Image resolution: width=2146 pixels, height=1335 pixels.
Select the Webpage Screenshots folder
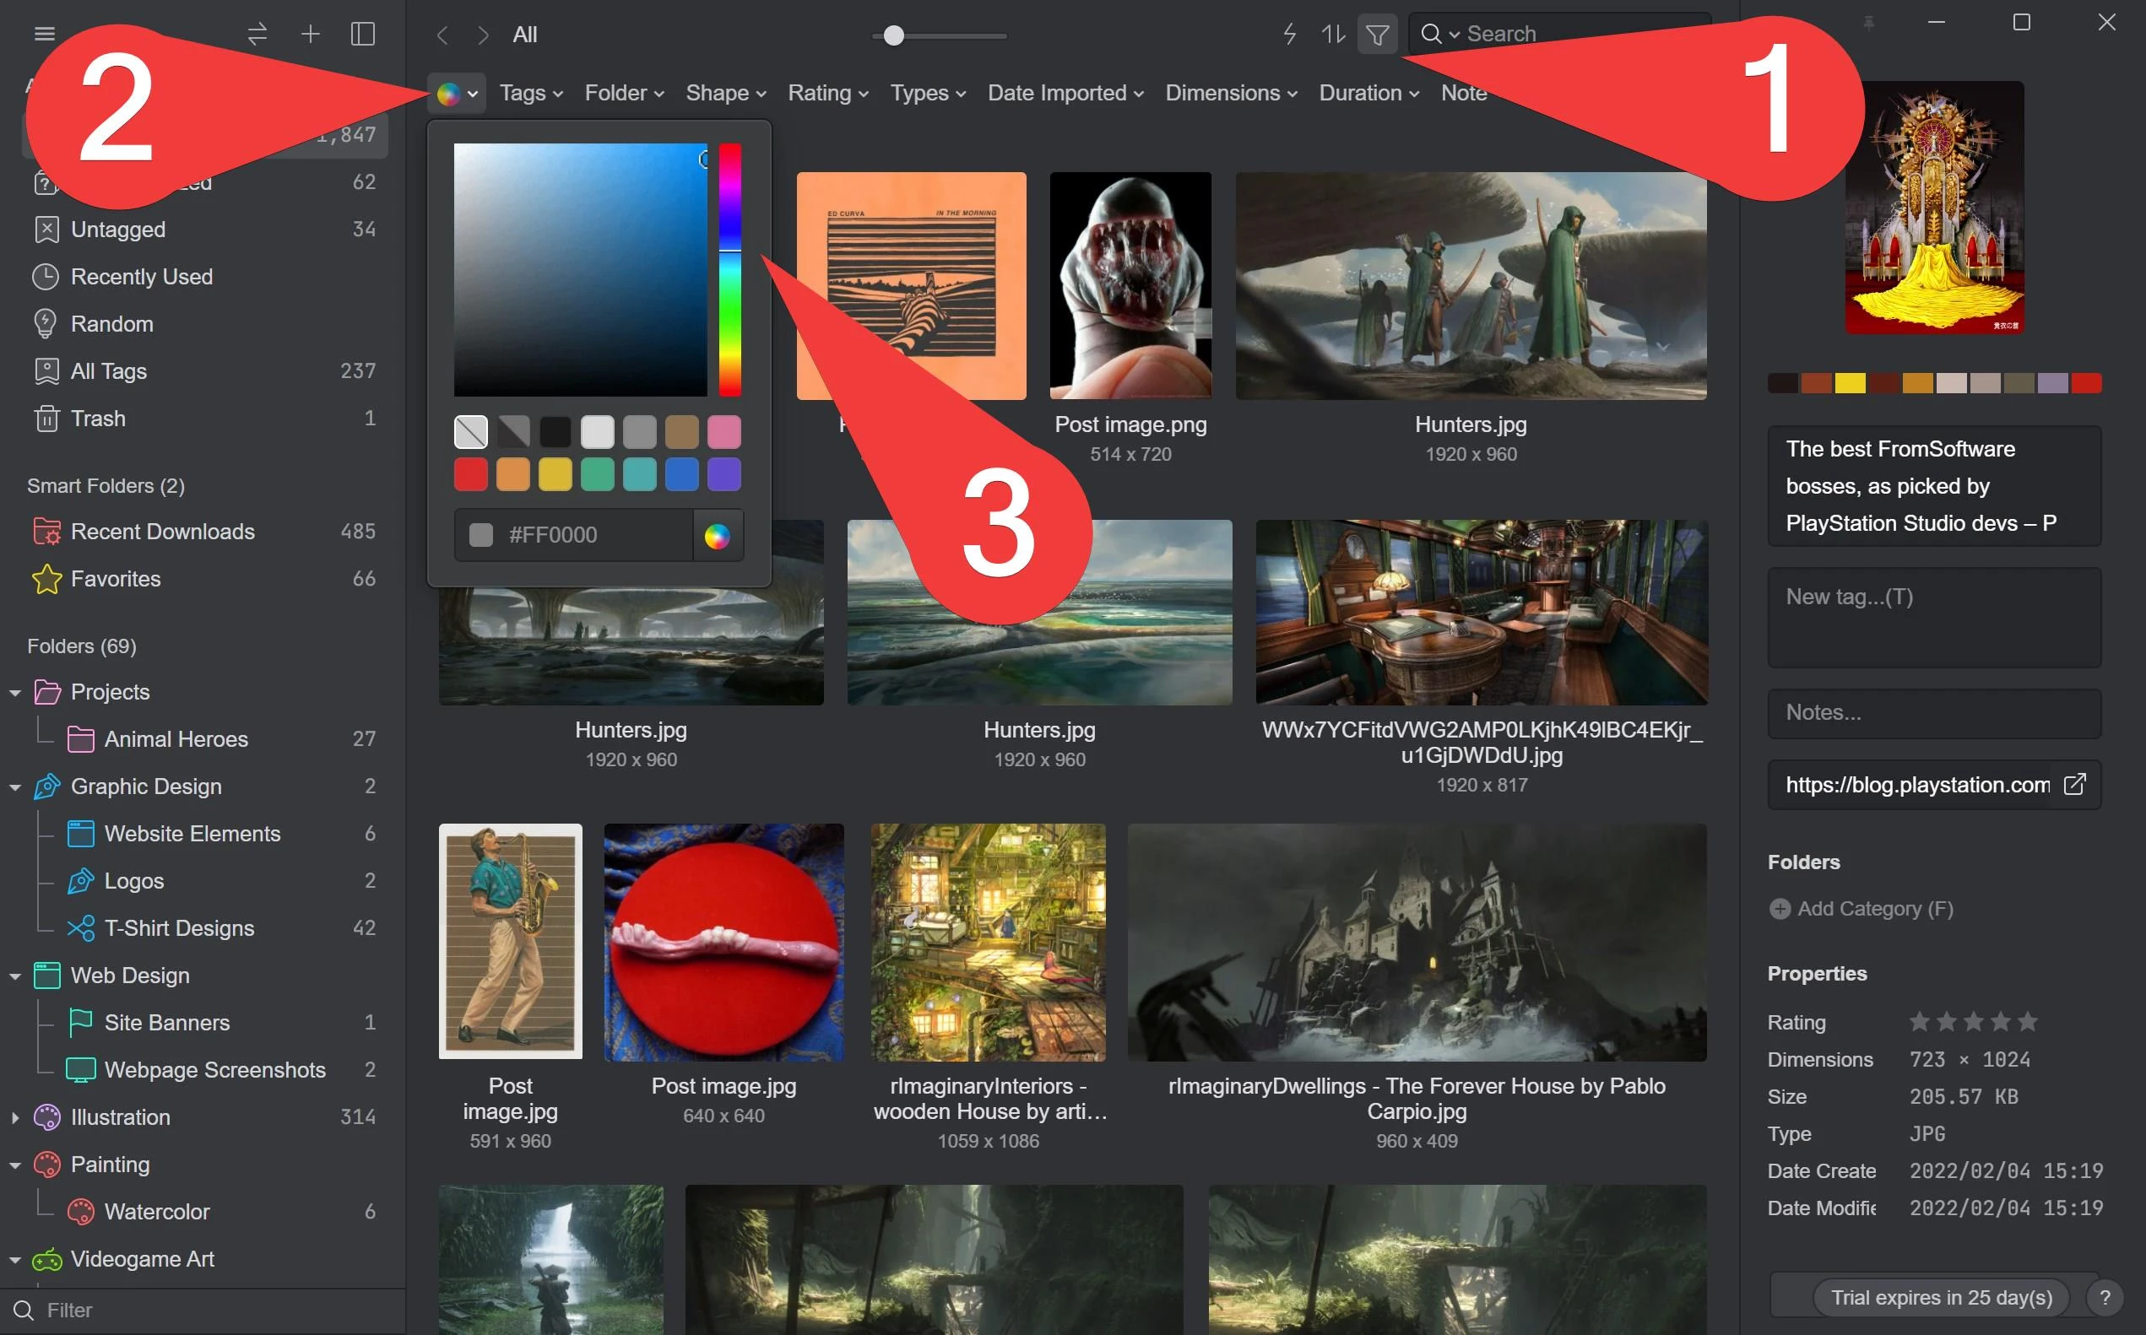click(205, 1070)
